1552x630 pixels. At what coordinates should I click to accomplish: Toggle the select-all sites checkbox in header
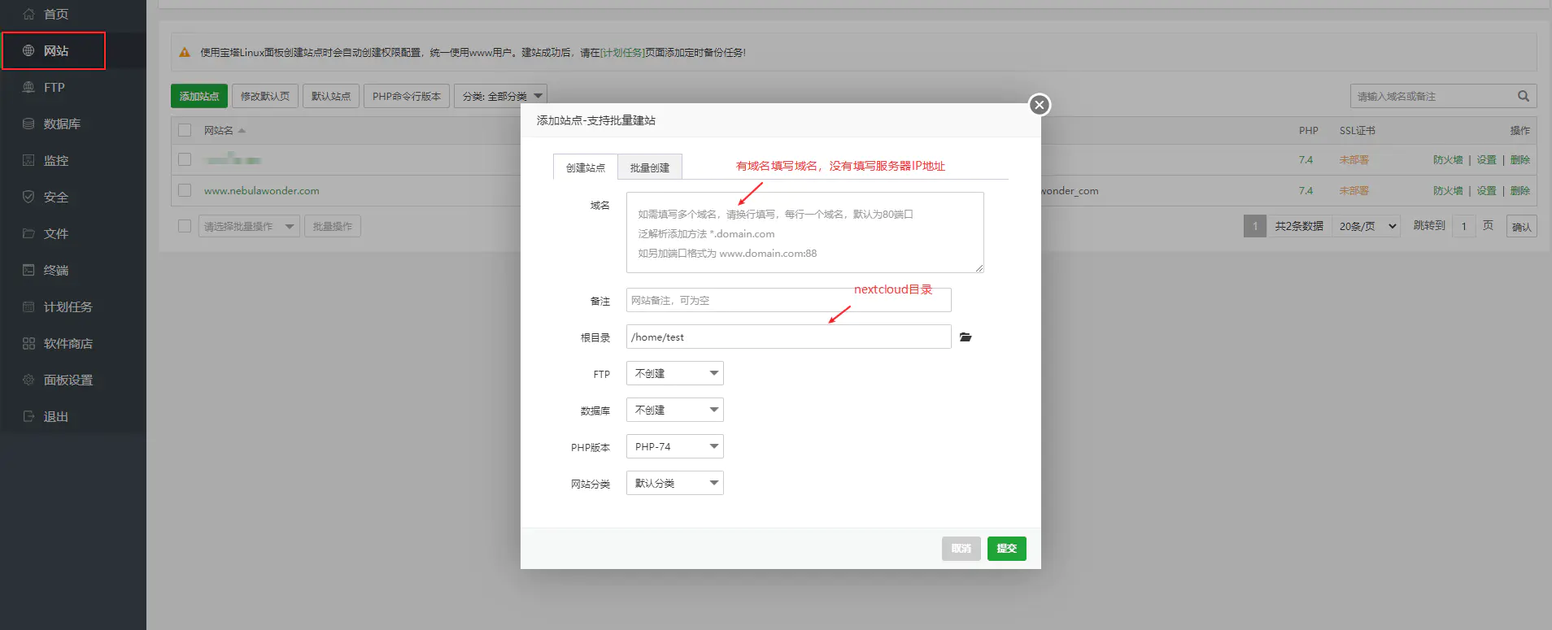tap(185, 130)
